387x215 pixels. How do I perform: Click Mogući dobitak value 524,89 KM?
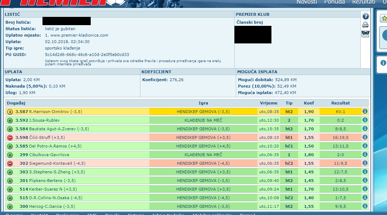286,80
